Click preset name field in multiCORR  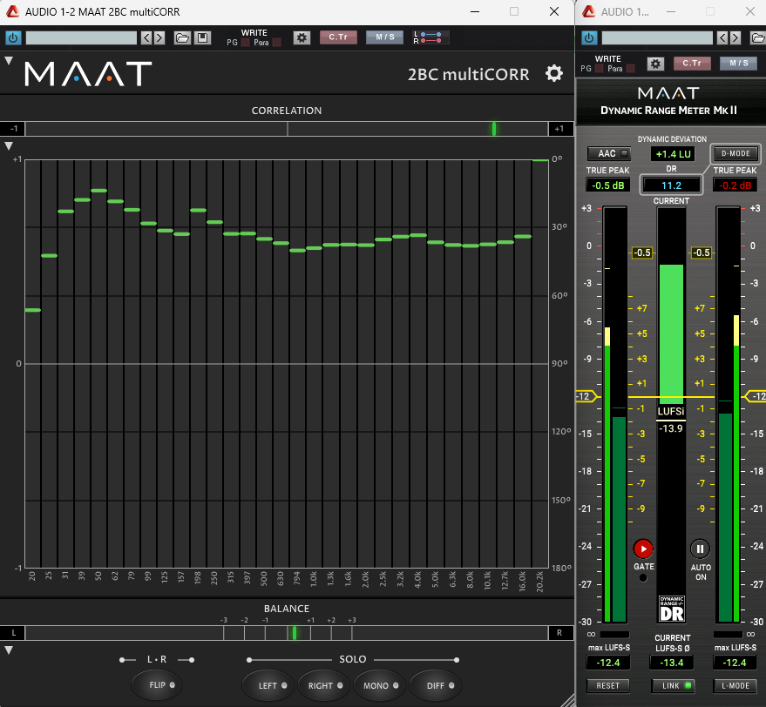coord(81,37)
